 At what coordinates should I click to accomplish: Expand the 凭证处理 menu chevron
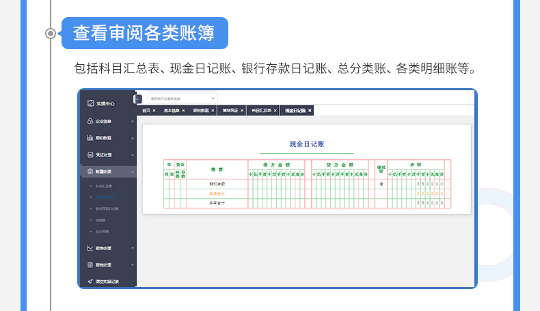133,155
